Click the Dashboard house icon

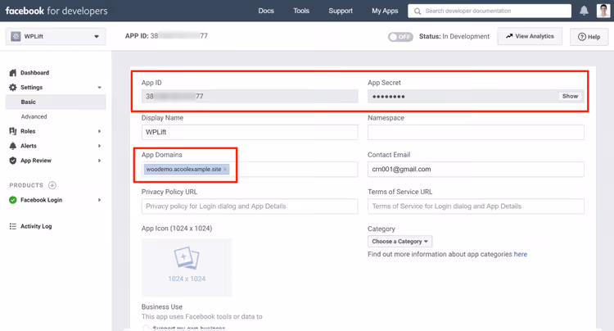tap(13, 72)
